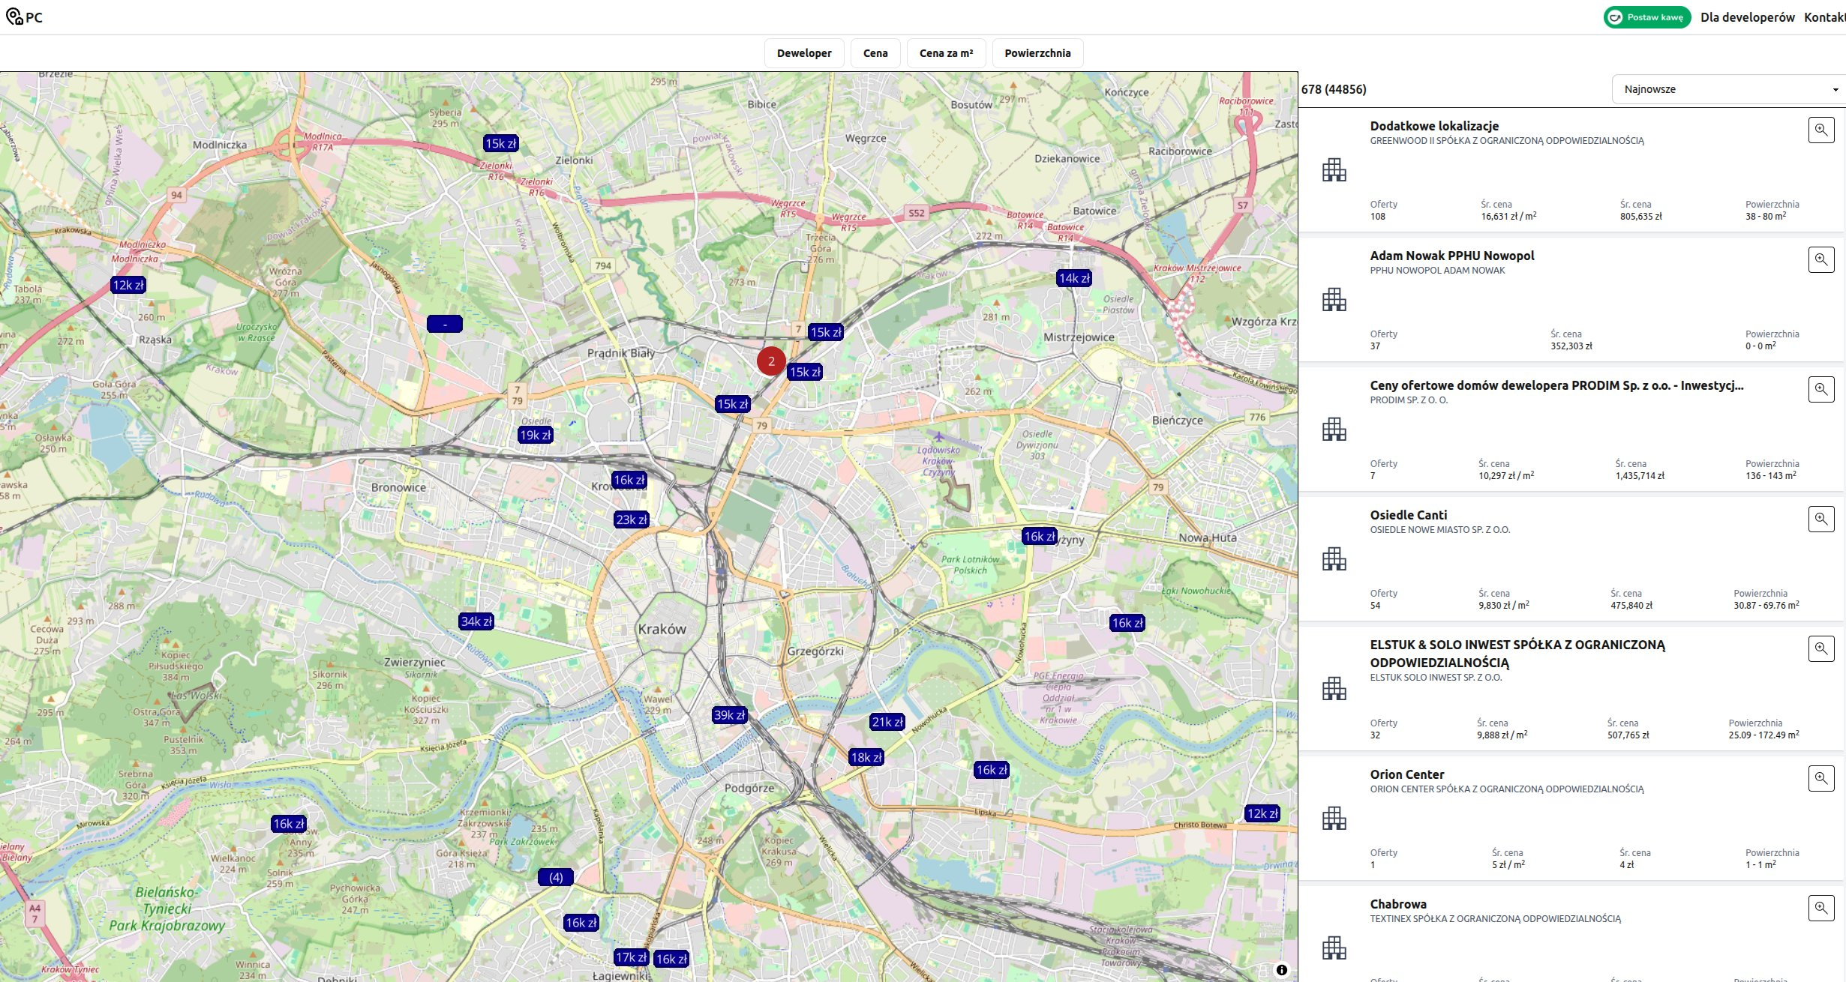This screenshot has width=1846, height=982.
Task: Open the Deweloper filter
Action: [803, 53]
